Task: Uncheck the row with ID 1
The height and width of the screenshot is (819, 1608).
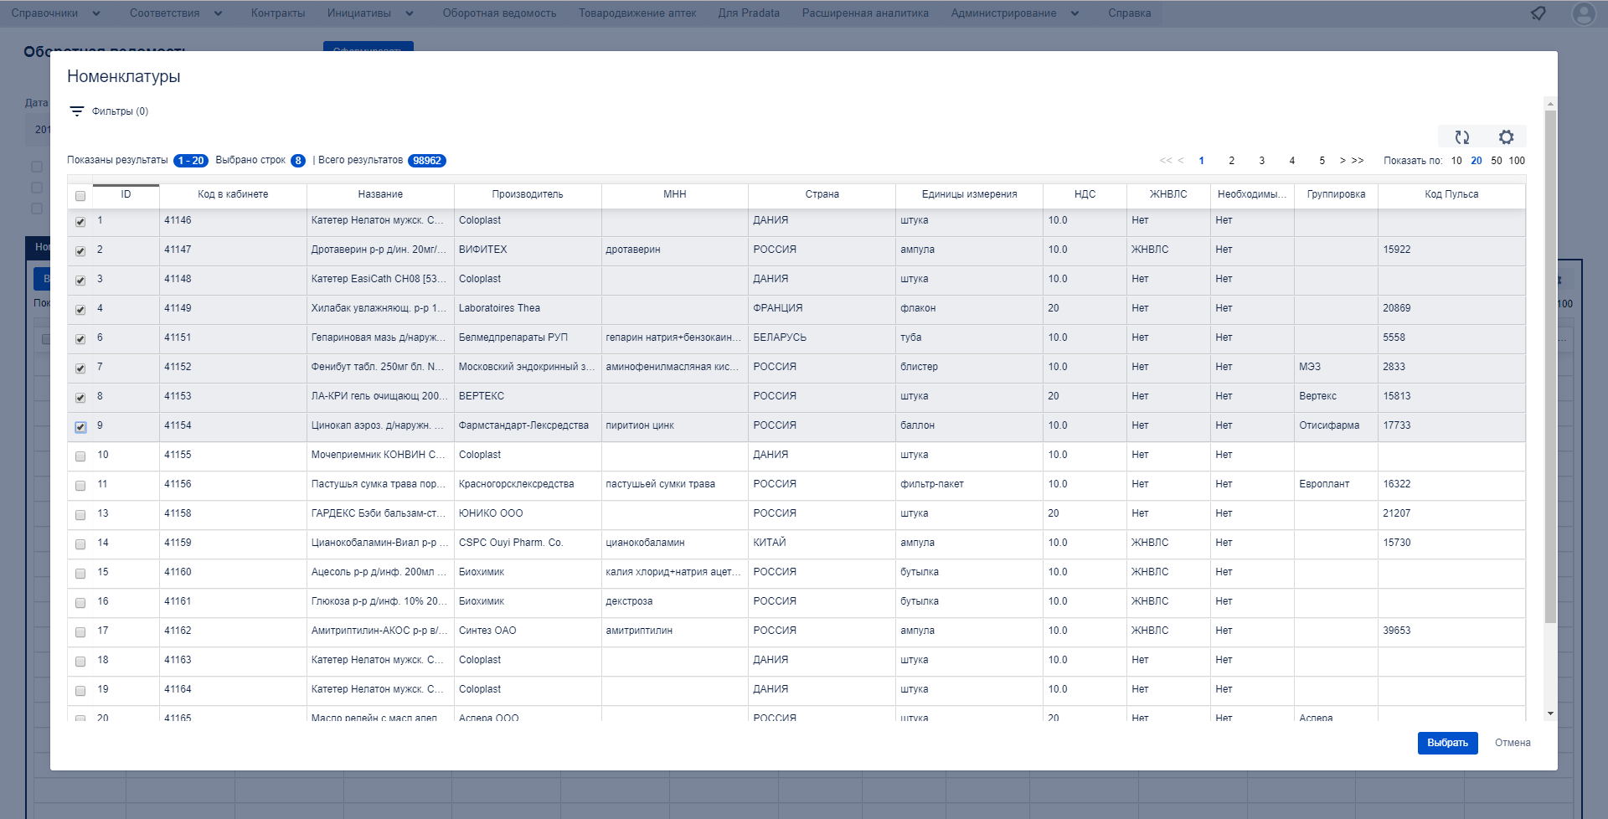Action: click(80, 222)
